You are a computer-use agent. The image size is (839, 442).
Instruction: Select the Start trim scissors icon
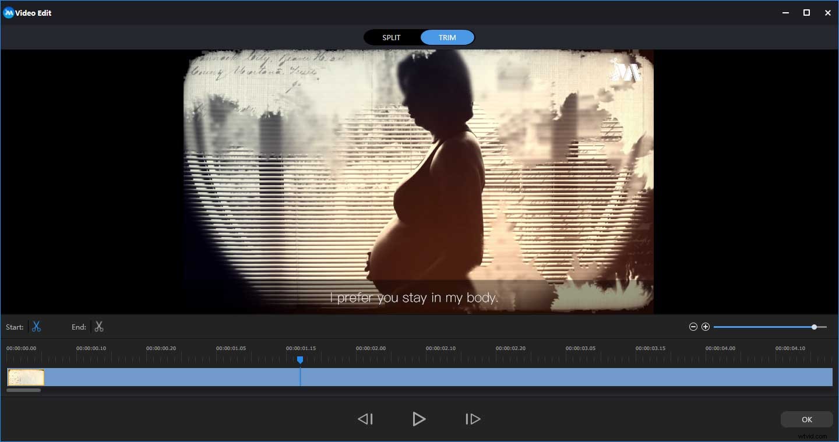(x=36, y=327)
